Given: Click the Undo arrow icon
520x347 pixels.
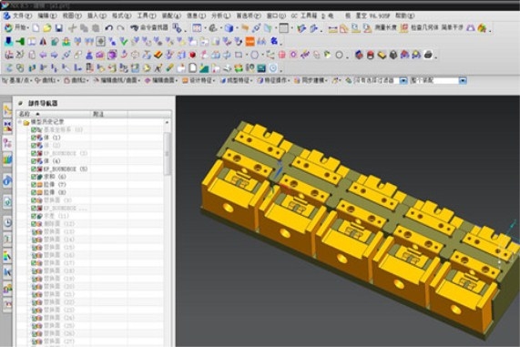Looking at the screenshot, I should (108, 28).
